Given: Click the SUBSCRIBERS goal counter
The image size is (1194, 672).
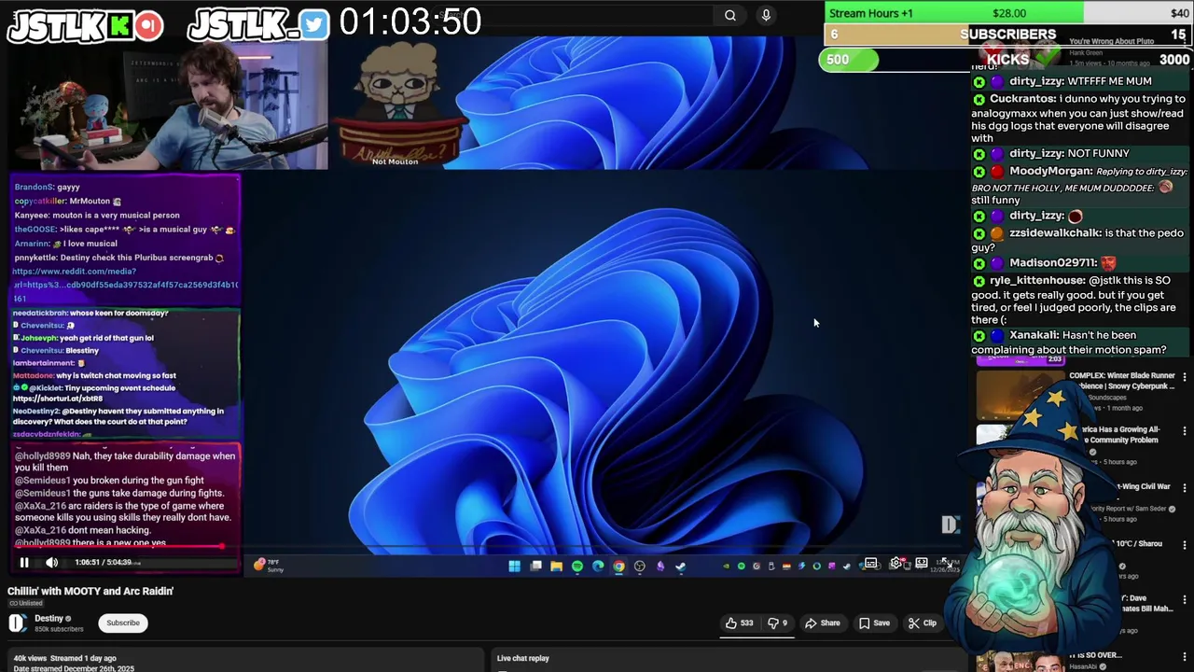Looking at the screenshot, I should pyautogui.click(x=1007, y=35).
